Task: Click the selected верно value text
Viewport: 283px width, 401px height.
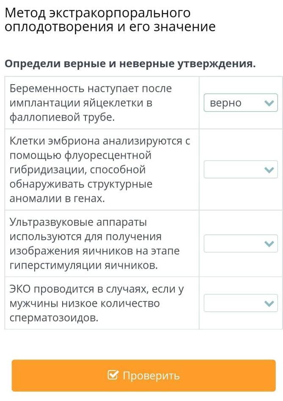Action: click(225, 103)
